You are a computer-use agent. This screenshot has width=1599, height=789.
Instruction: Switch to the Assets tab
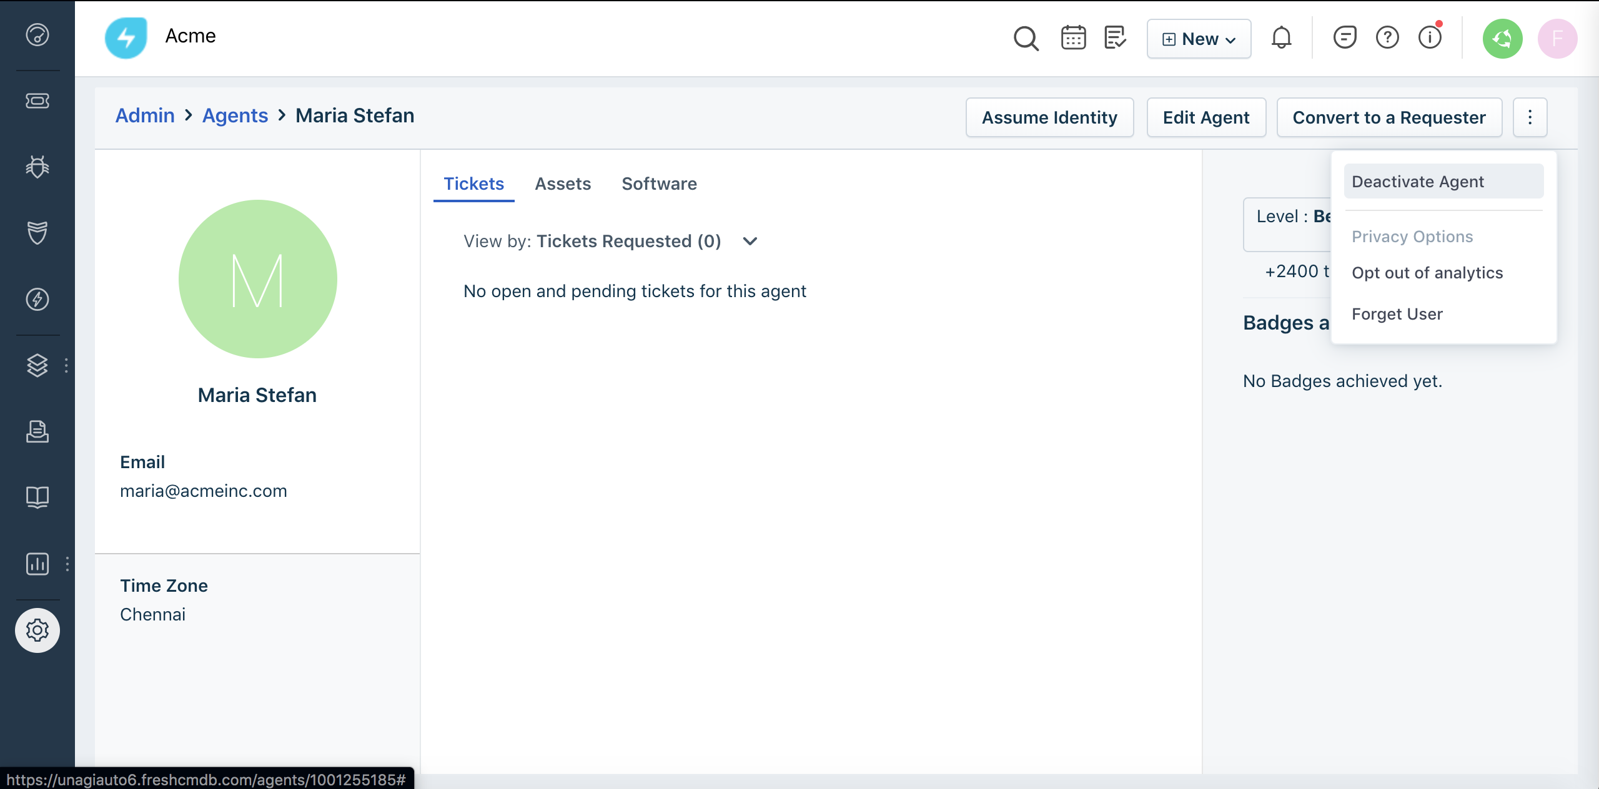[563, 184]
